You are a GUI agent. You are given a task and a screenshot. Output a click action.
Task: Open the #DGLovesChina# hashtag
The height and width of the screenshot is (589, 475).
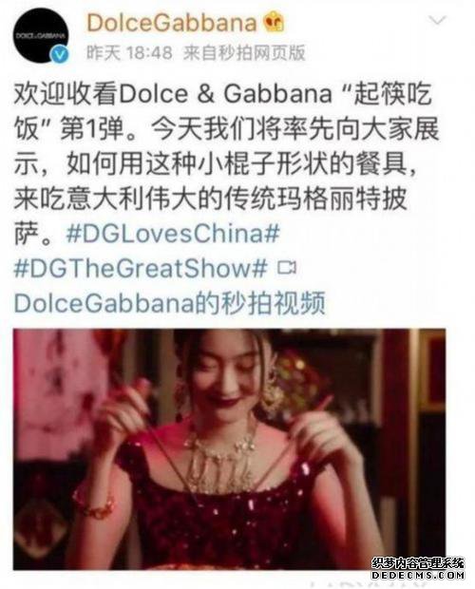click(x=173, y=234)
